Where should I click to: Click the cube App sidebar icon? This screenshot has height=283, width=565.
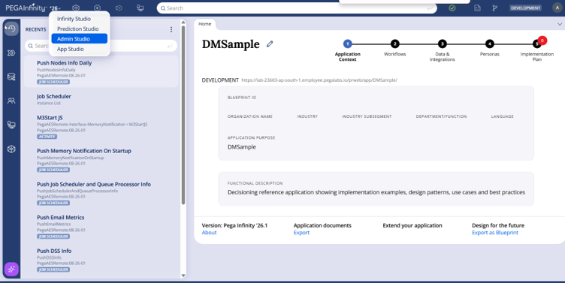11,149
